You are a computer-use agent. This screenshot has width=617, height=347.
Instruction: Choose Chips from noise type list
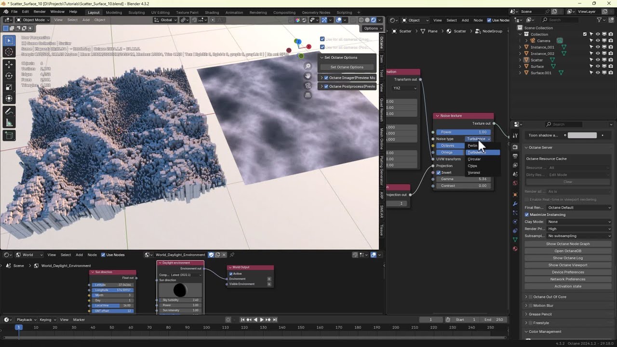(x=482, y=166)
